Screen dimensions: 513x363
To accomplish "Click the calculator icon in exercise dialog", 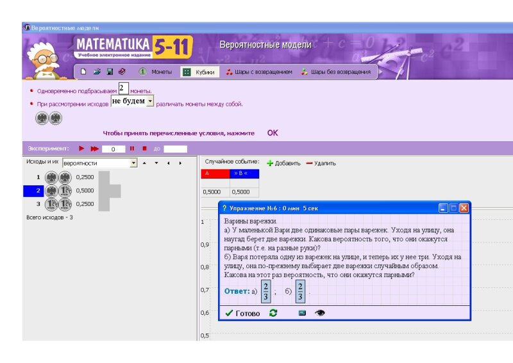I will click(x=302, y=313).
